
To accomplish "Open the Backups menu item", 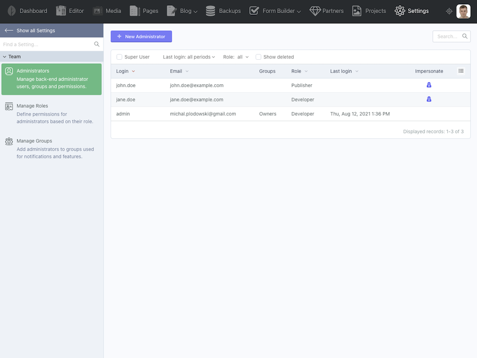I will [x=223, y=11].
